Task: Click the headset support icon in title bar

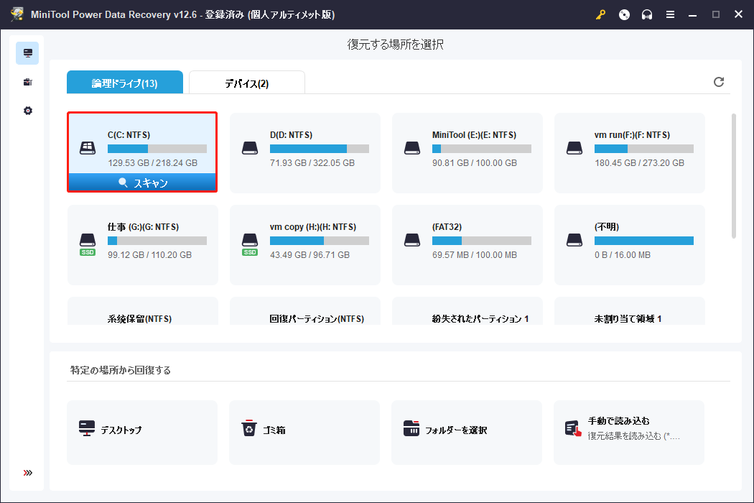Action: click(647, 14)
